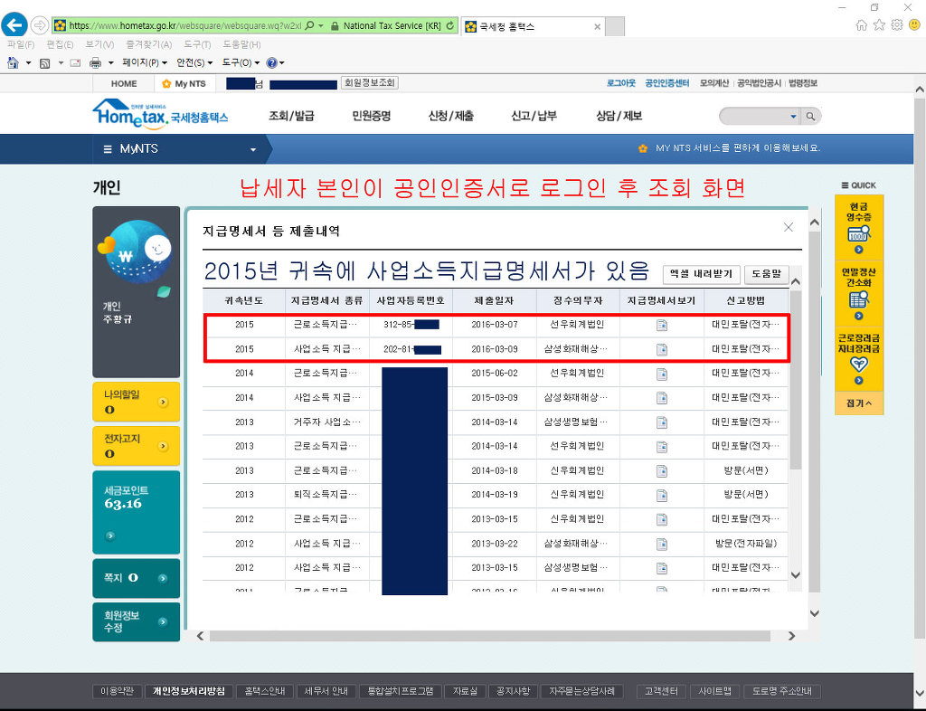Open the 페이지(P) toolbar dropdown
Viewport: 926px width, 711px height.
pyautogui.click(x=144, y=62)
